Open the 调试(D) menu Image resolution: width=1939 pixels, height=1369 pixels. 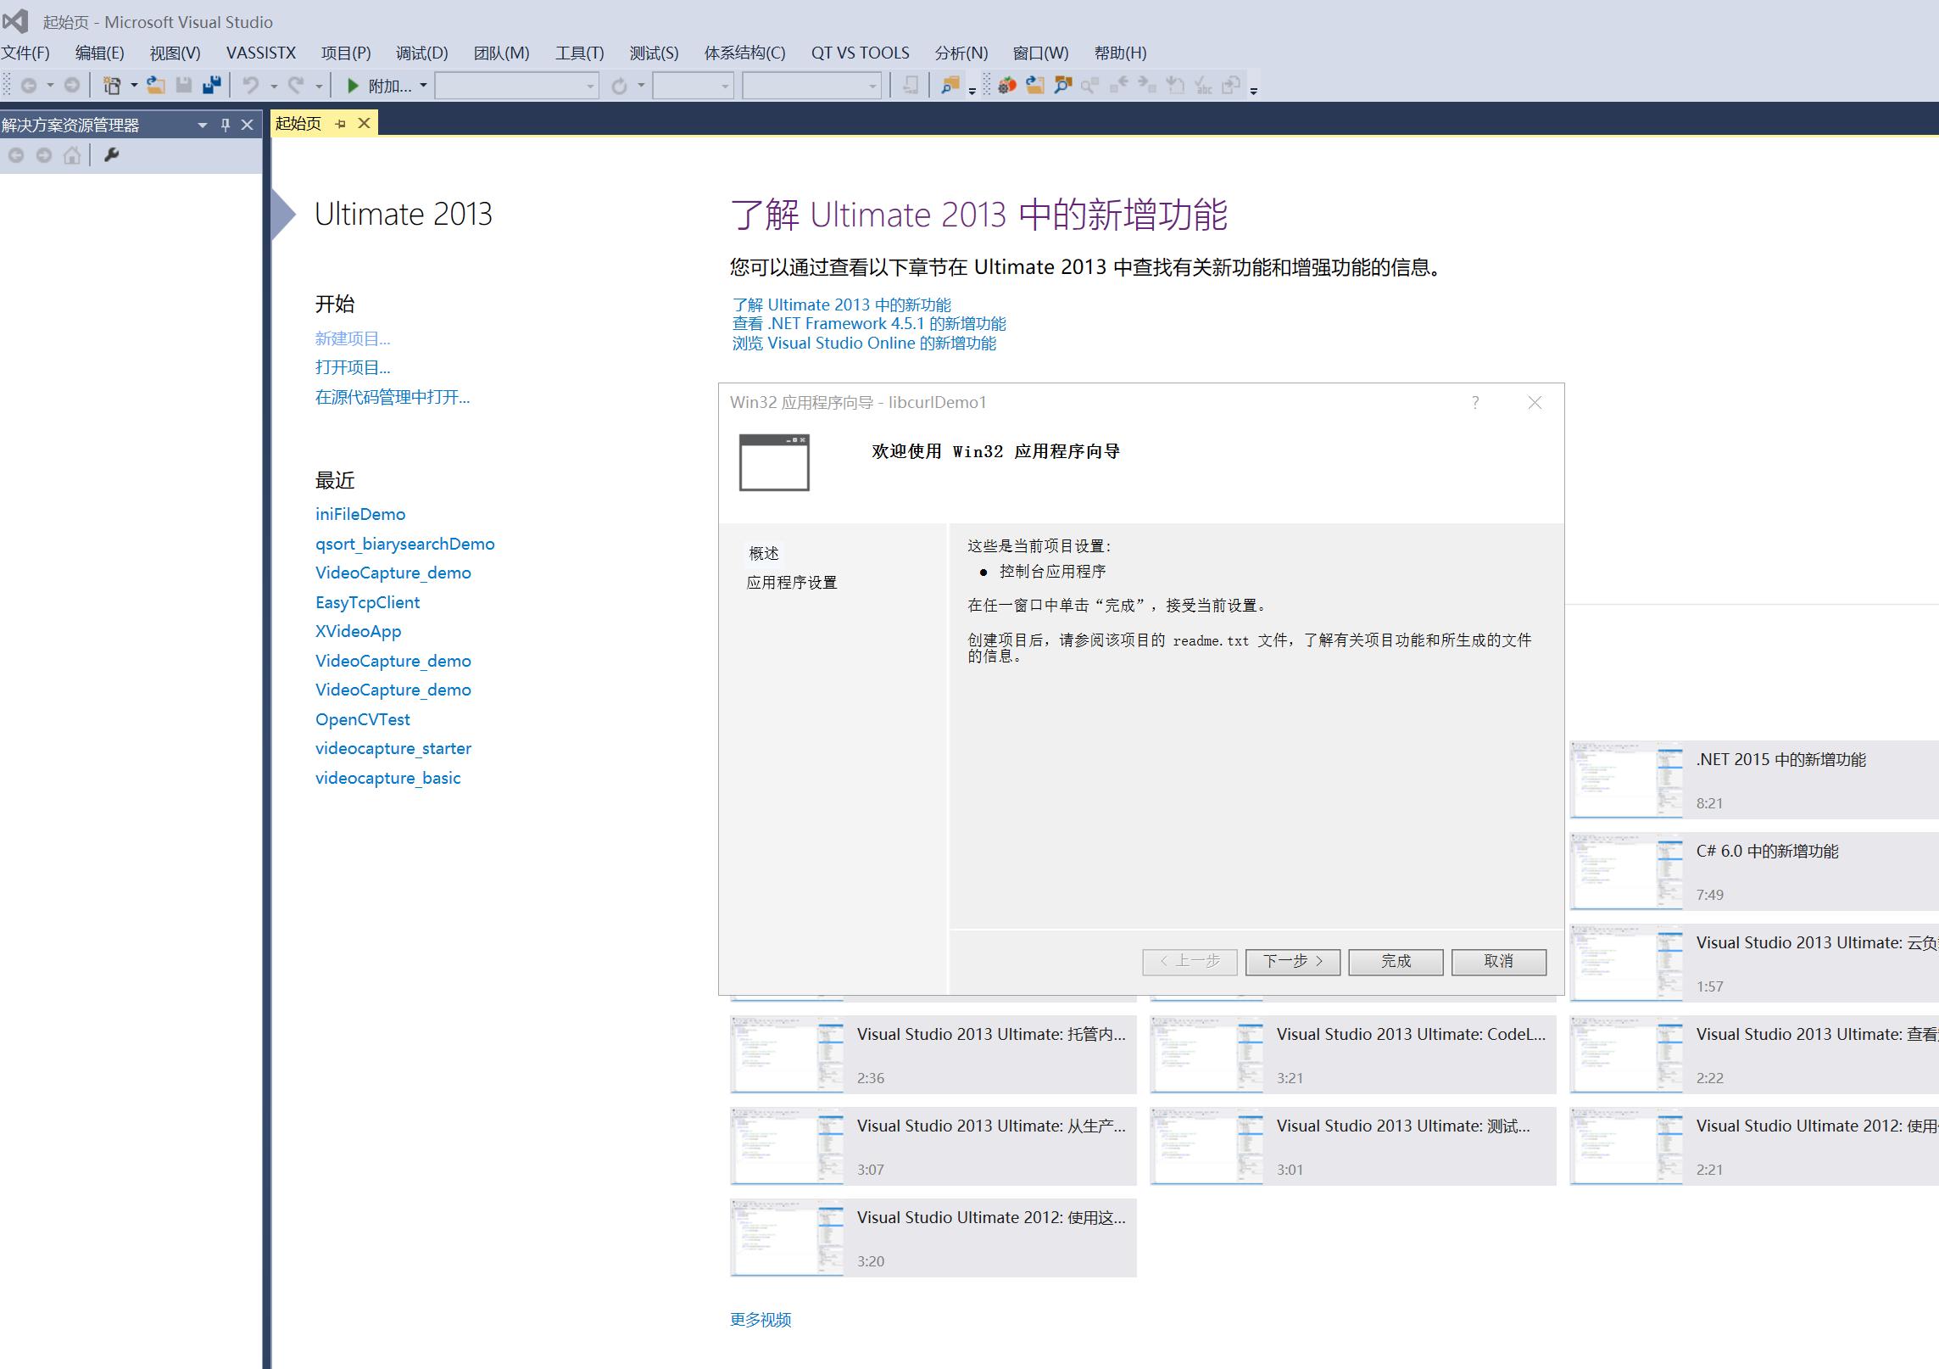[x=421, y=53]
